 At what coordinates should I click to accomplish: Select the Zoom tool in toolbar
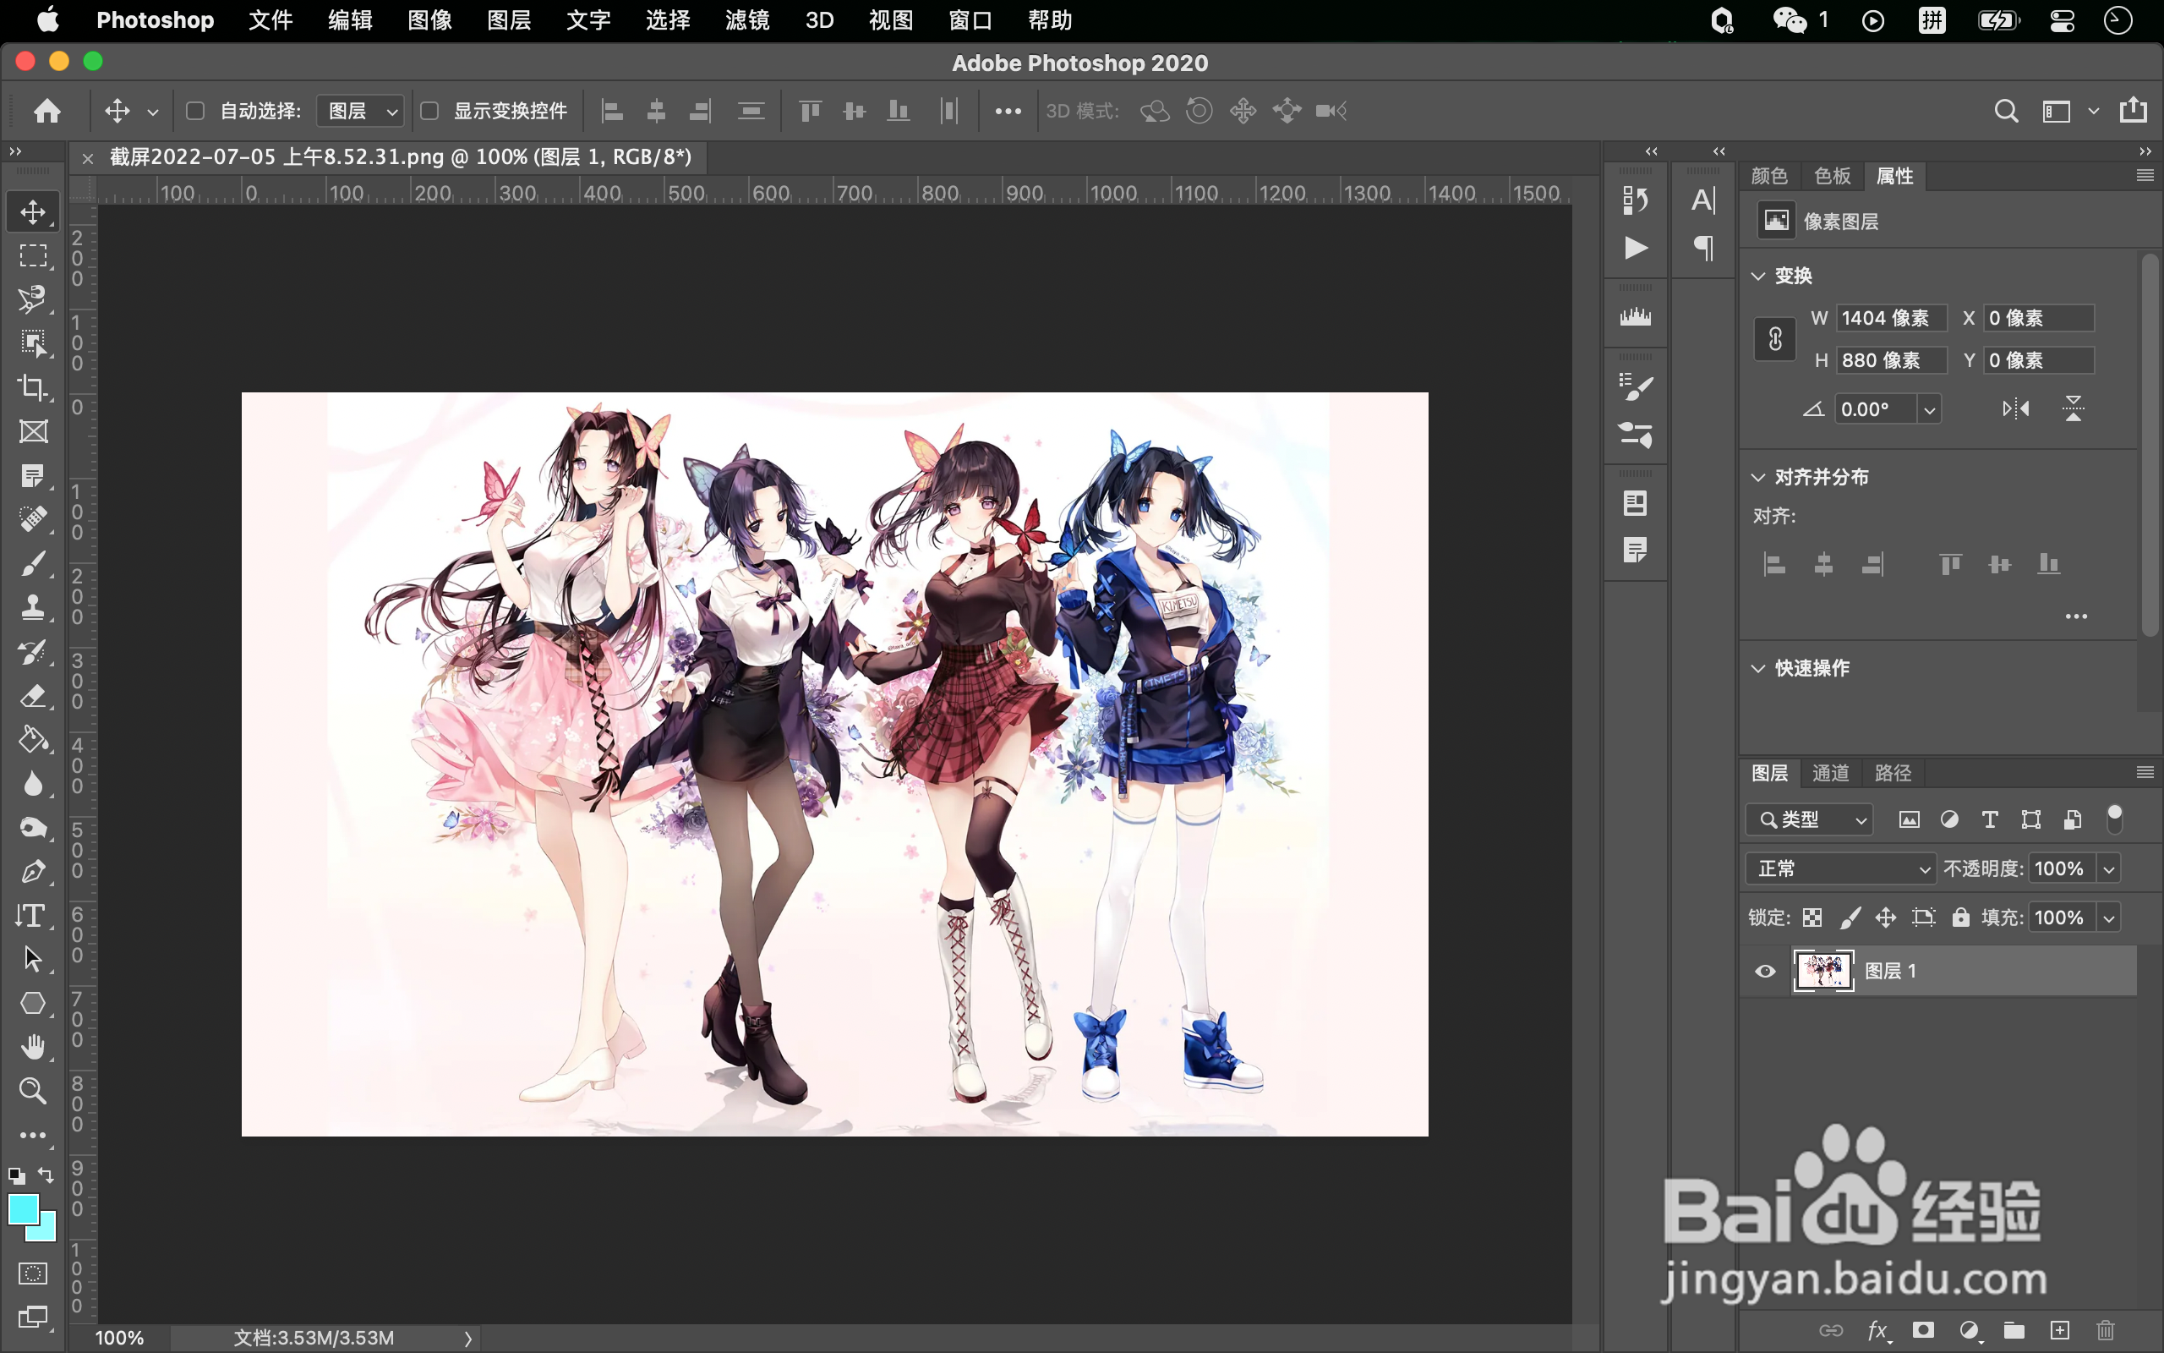point(33,1090)
